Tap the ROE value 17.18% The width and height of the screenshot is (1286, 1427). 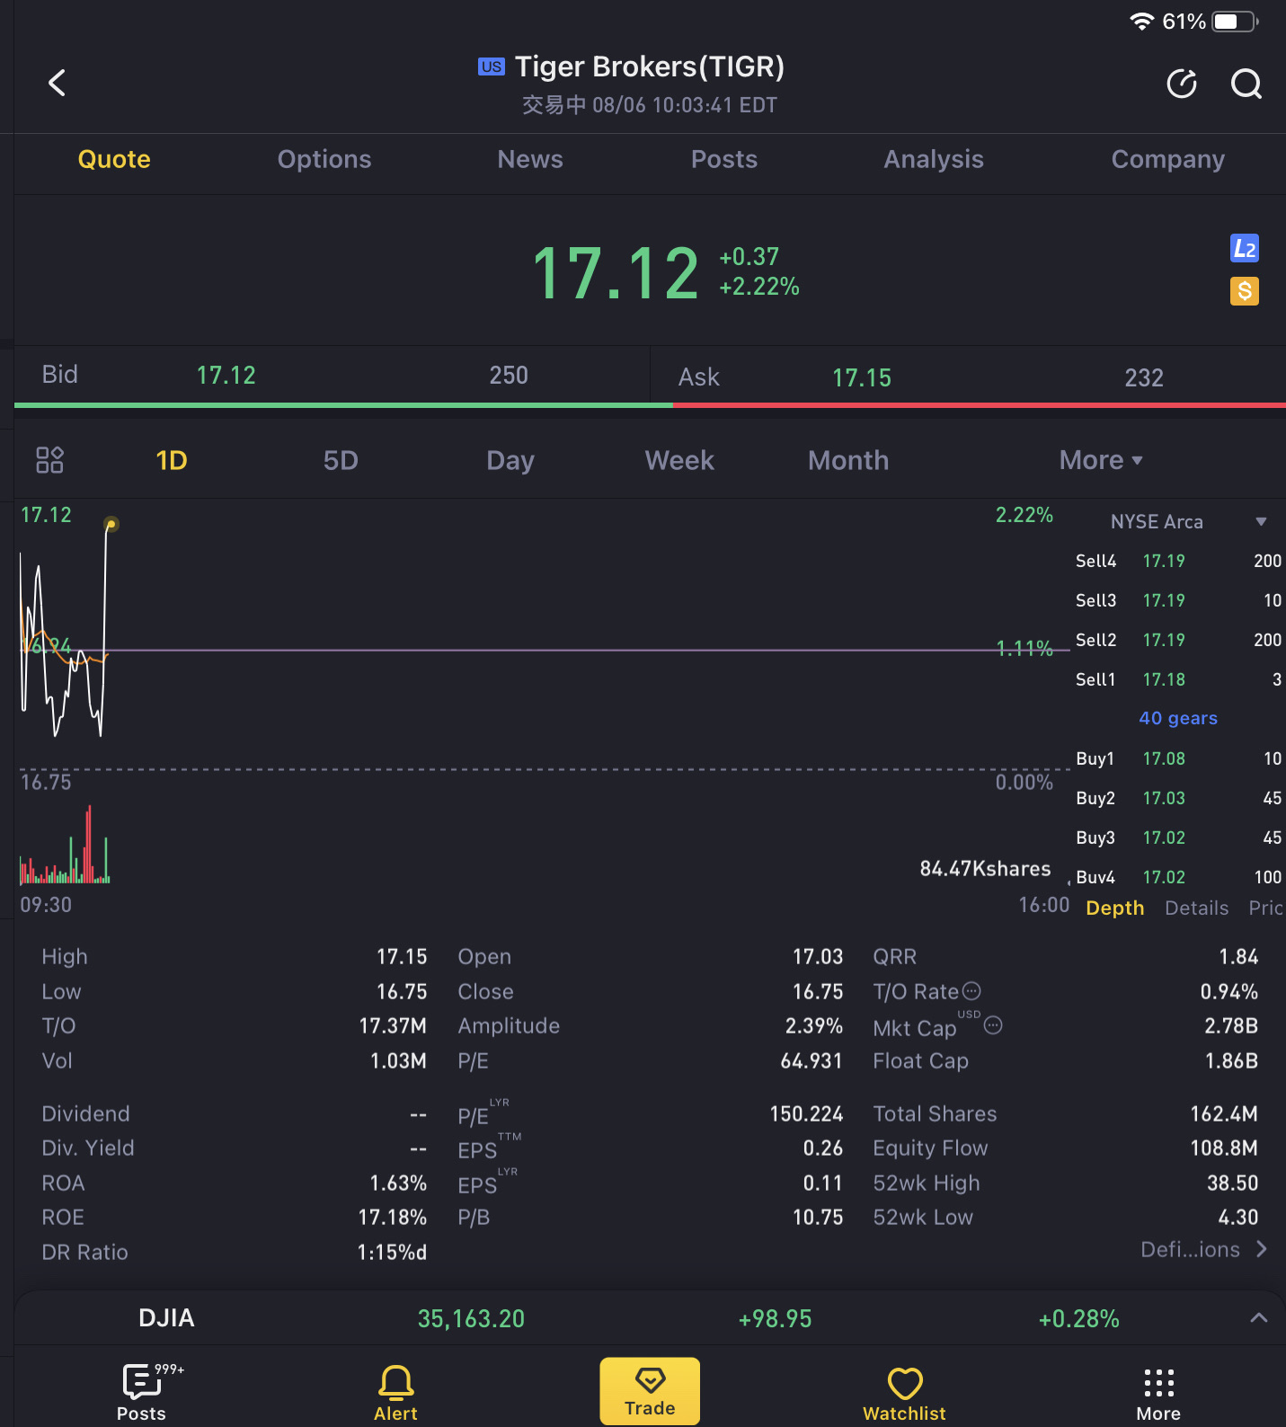tap(393, 1218)
